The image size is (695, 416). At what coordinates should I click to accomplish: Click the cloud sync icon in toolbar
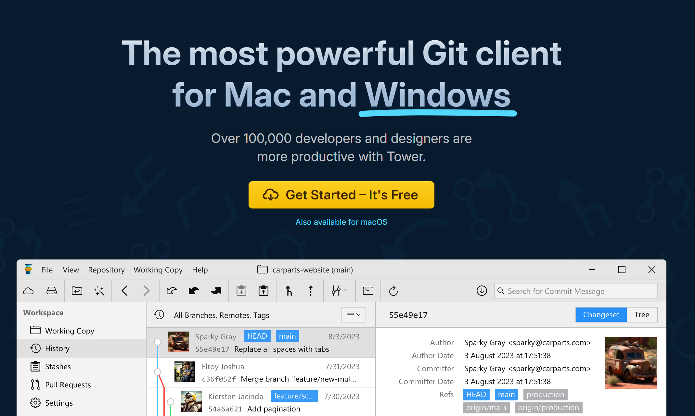tap(28, 291)
